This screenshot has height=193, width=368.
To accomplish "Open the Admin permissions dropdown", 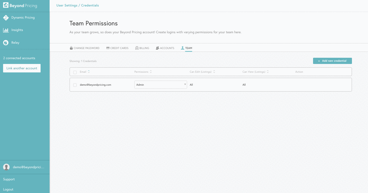I will (161, 85).
